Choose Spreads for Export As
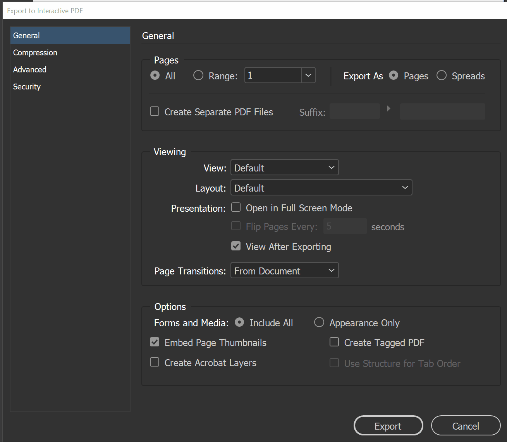This screenshot has width=507, height=442. click(x=442, y=75)
